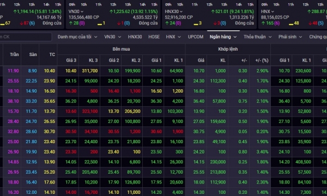Click the matched volume 213,800 cell
This screenshot has height=196, width=327.
[x=218, y=172]
